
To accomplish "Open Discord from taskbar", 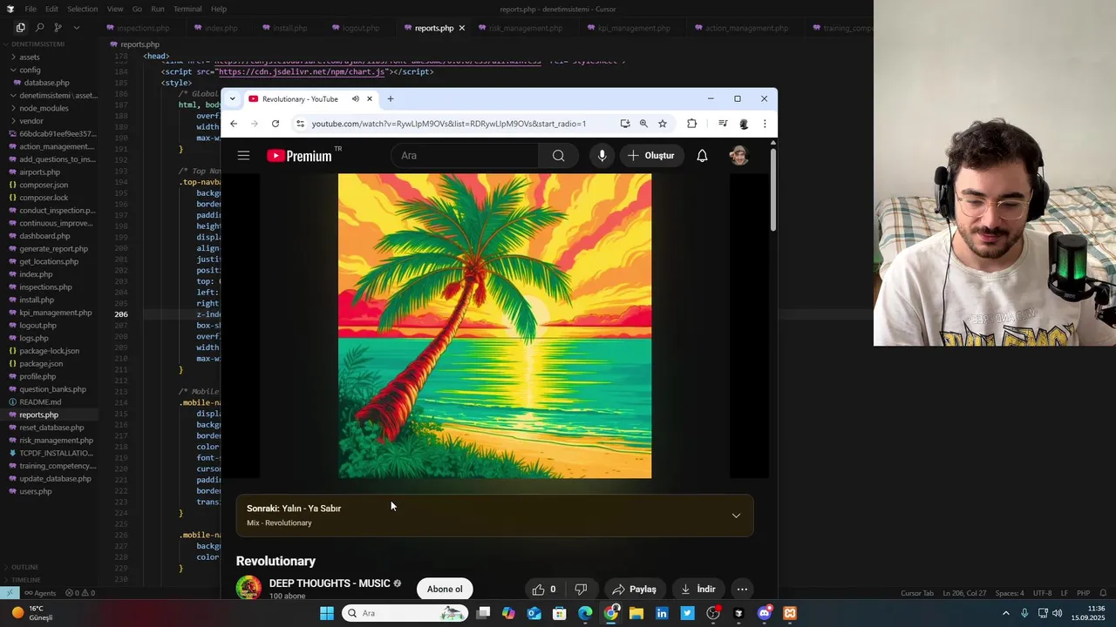I will click(765, 613).
